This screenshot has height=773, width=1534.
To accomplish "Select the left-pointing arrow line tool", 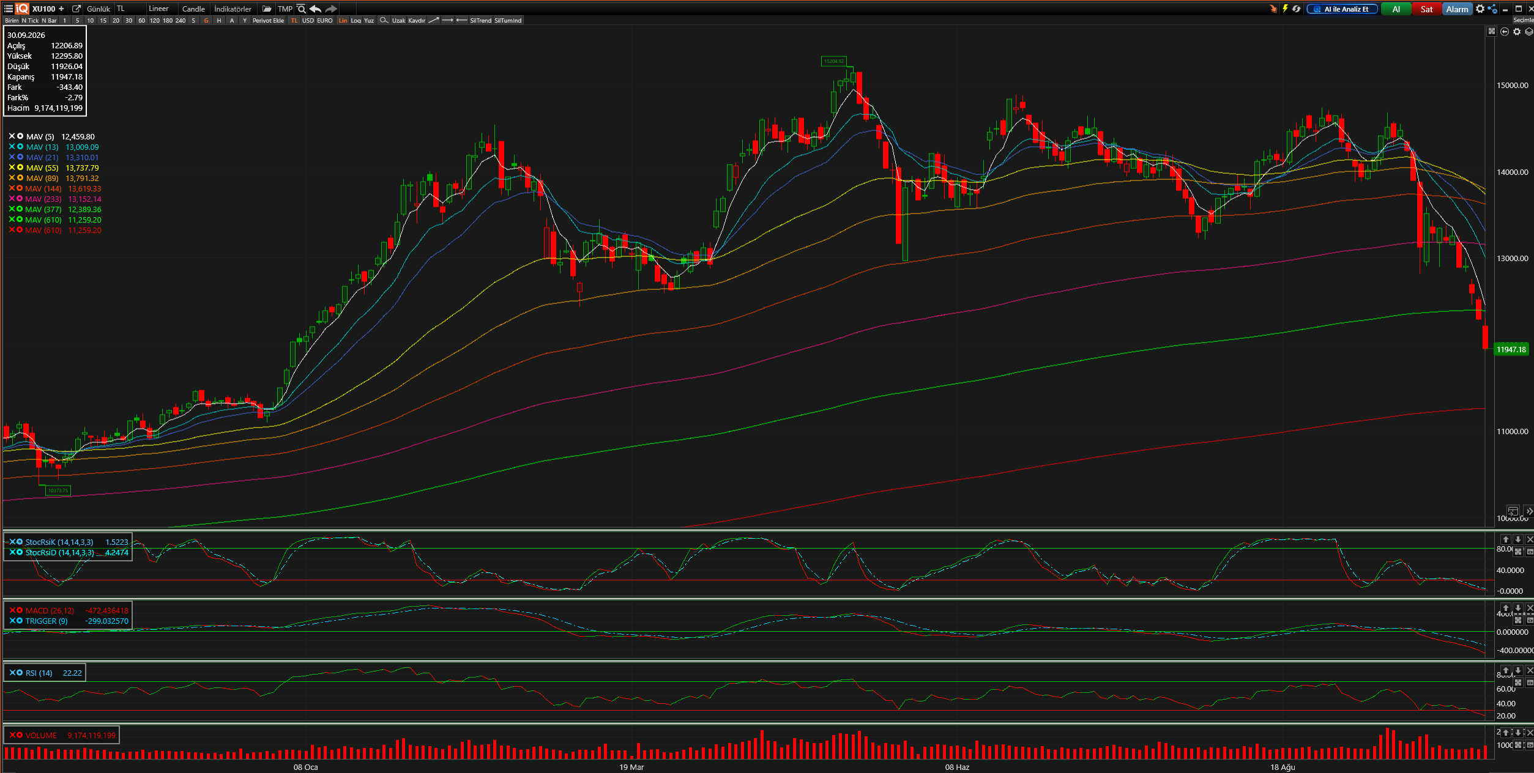I will pyautogui.click(x=461, y=20).
